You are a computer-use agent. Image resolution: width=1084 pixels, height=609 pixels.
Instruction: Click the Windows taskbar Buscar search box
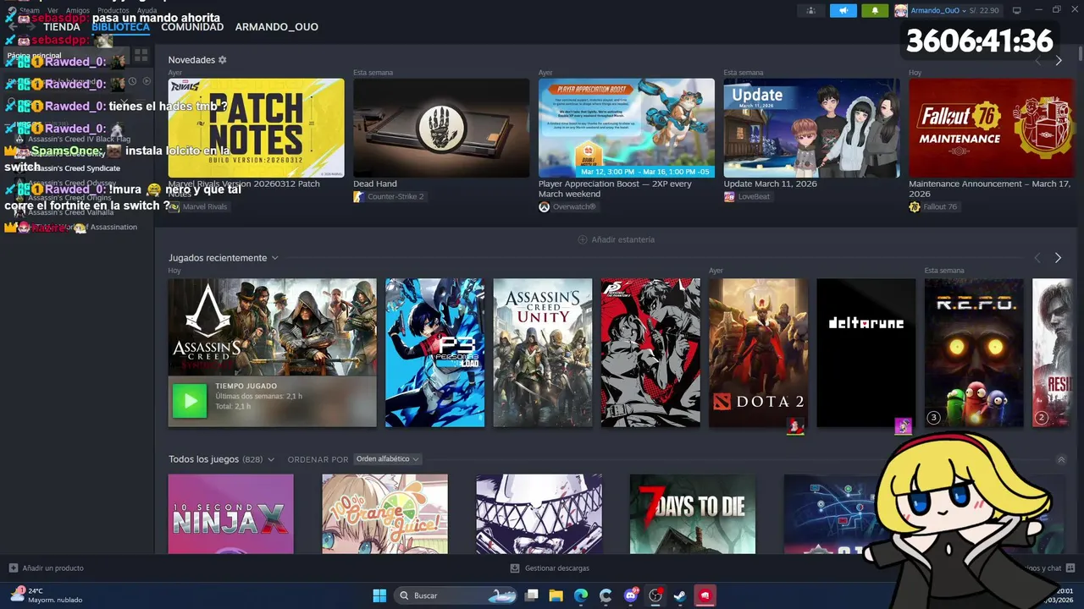pyautogui.click(x=456, y=595)
